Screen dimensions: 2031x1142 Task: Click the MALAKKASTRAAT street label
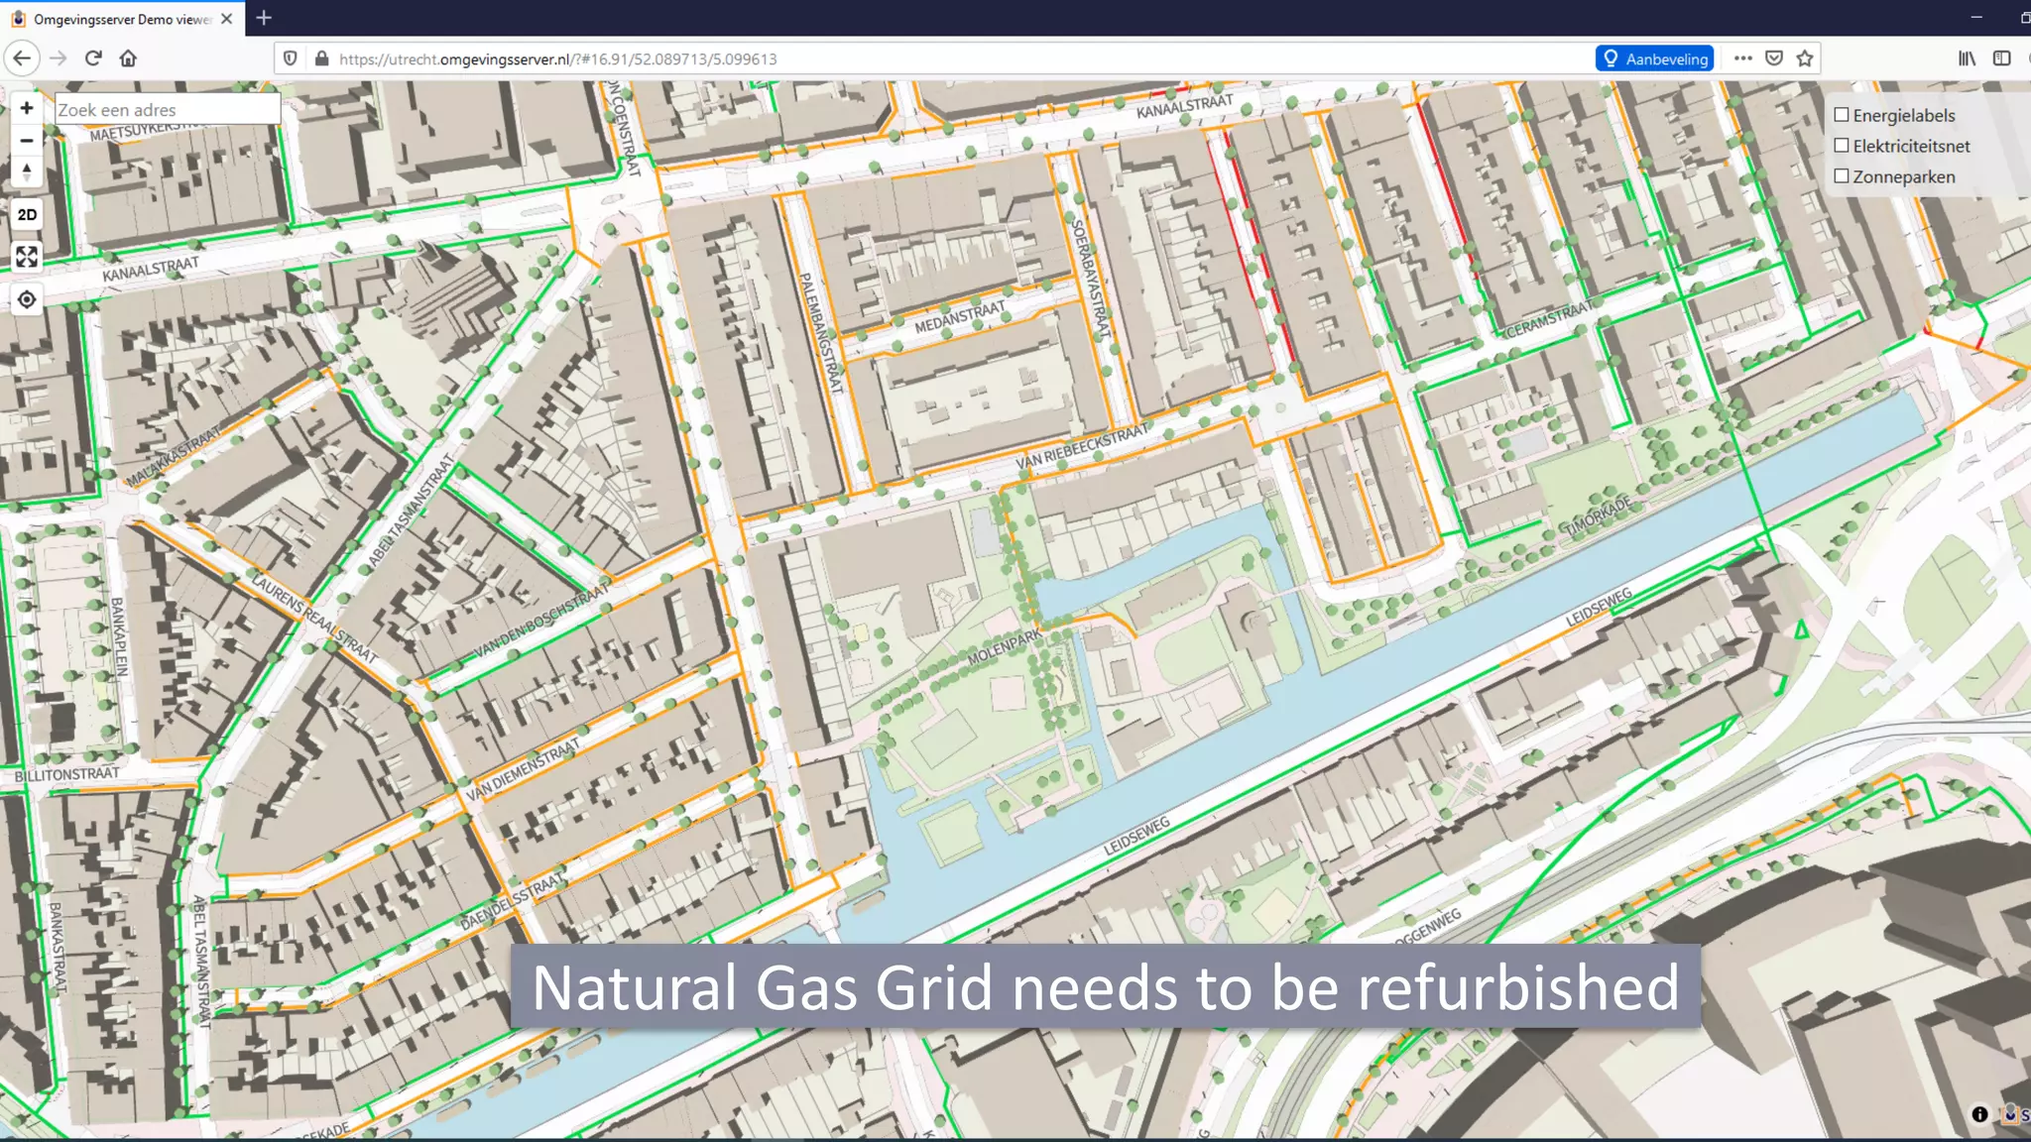(x=173, y=457)
